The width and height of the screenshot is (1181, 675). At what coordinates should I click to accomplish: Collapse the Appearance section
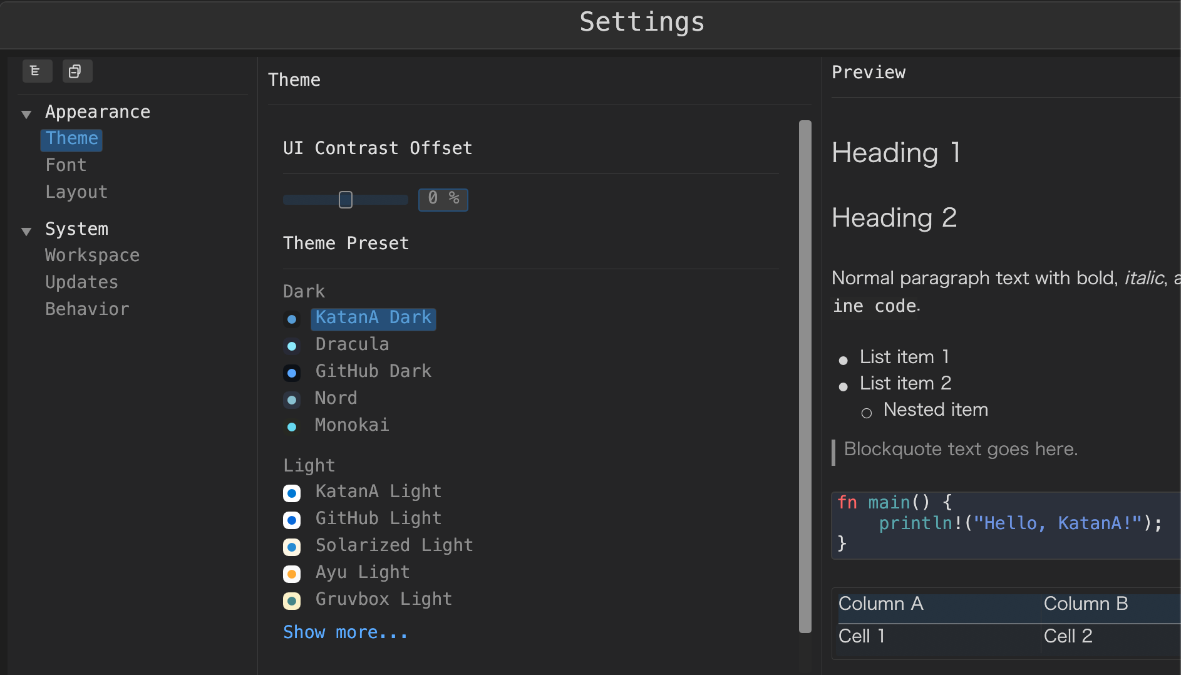tap(26, 113)
